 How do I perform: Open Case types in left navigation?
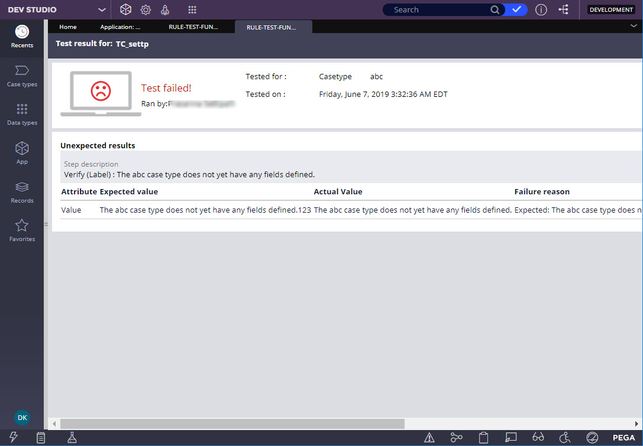click(x=22, y=76)
